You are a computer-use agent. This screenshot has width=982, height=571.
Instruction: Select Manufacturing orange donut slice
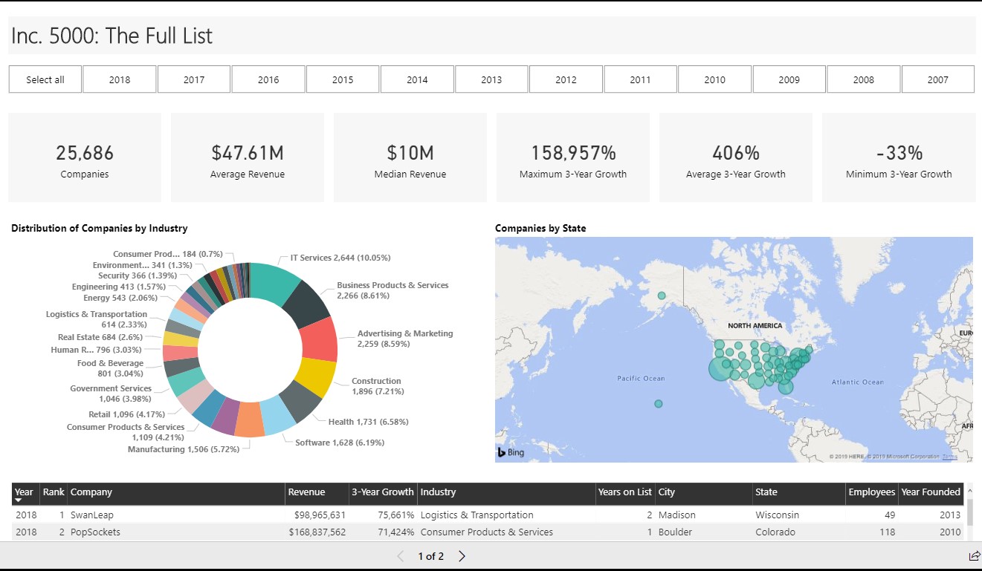pyautogui.click(x=249, y=419)
